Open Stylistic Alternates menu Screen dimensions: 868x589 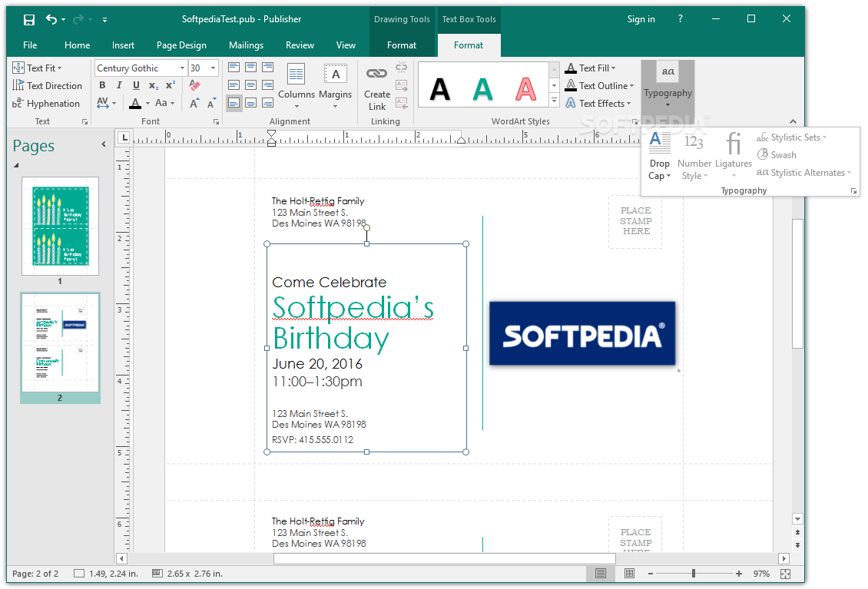(803, 173)
